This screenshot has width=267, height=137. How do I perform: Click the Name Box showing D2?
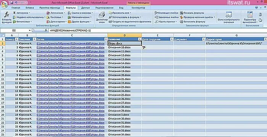(x=14, y=30)
